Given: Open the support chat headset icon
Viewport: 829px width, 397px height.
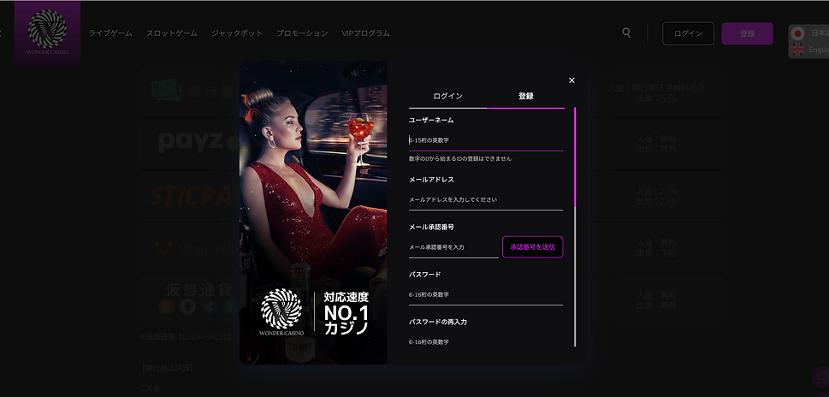Looking at the screenshot, I should click(x=821, y=377).
